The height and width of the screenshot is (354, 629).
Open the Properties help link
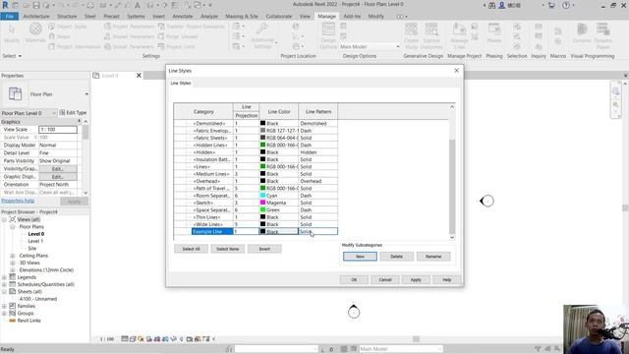[x=18, y=201]
